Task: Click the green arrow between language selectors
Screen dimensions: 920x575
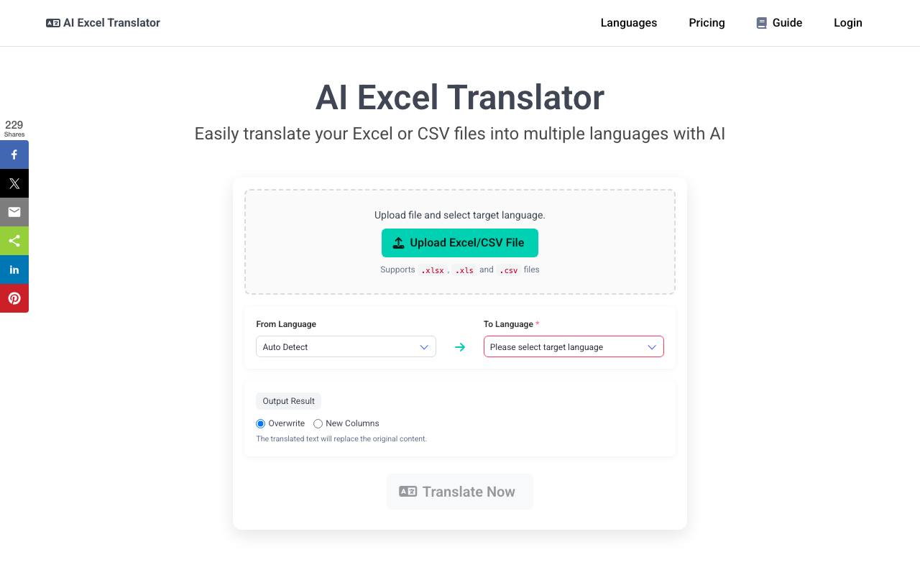Action: click(460, 347)
